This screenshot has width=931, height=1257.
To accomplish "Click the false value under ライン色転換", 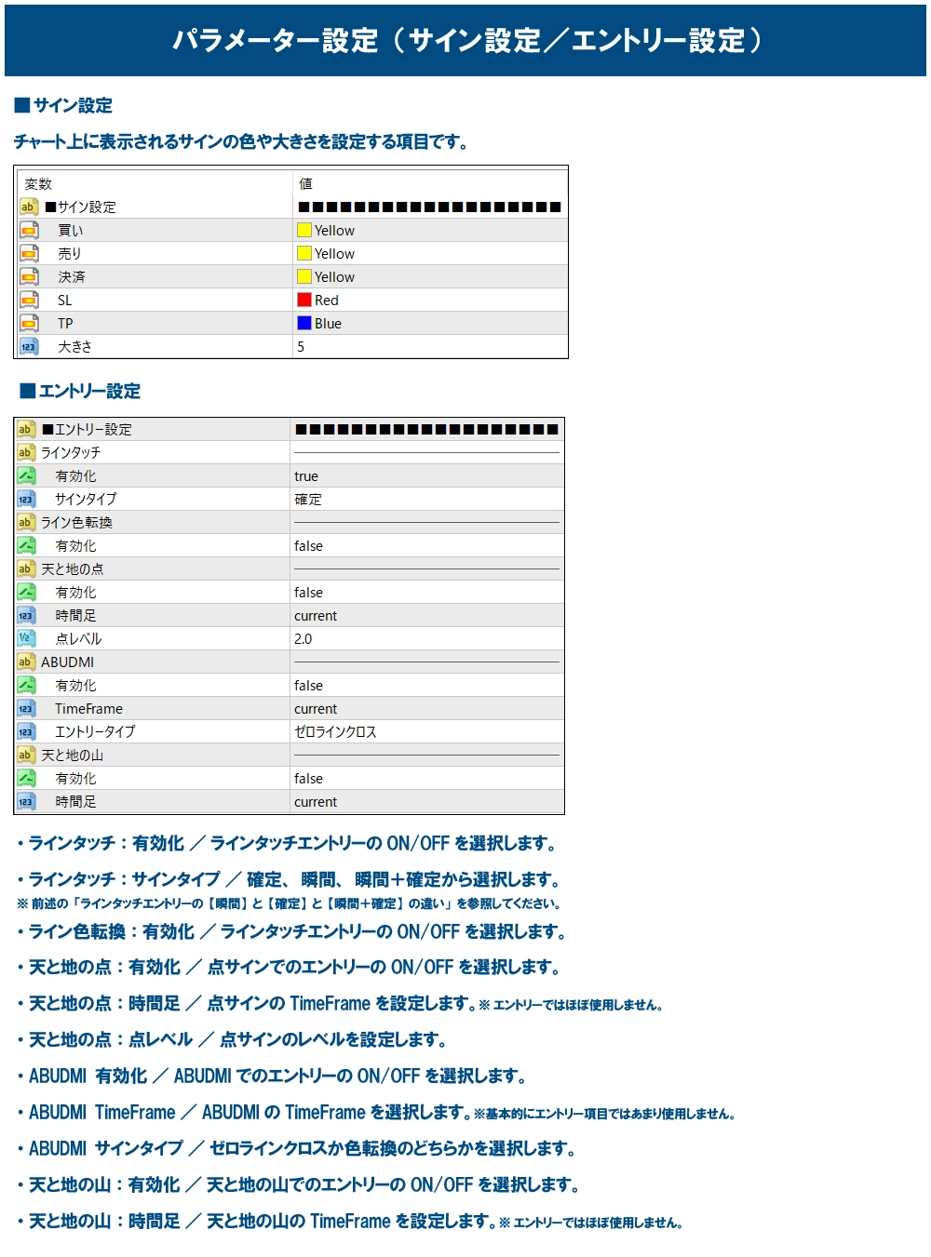I will tap(308, 546).
